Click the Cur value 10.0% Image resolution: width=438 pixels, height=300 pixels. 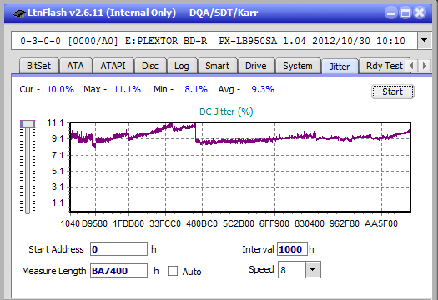(61, 89)
